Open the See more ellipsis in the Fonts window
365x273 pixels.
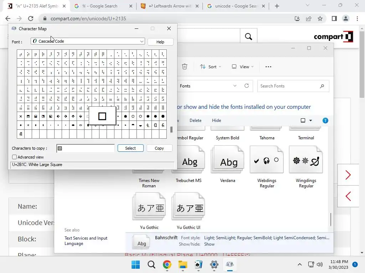(x=268, y=66)
